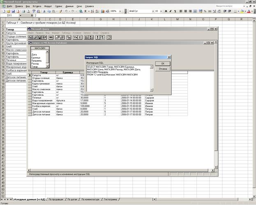
Task: Click the formula bar showing value 2
Action: click(144, 16)
